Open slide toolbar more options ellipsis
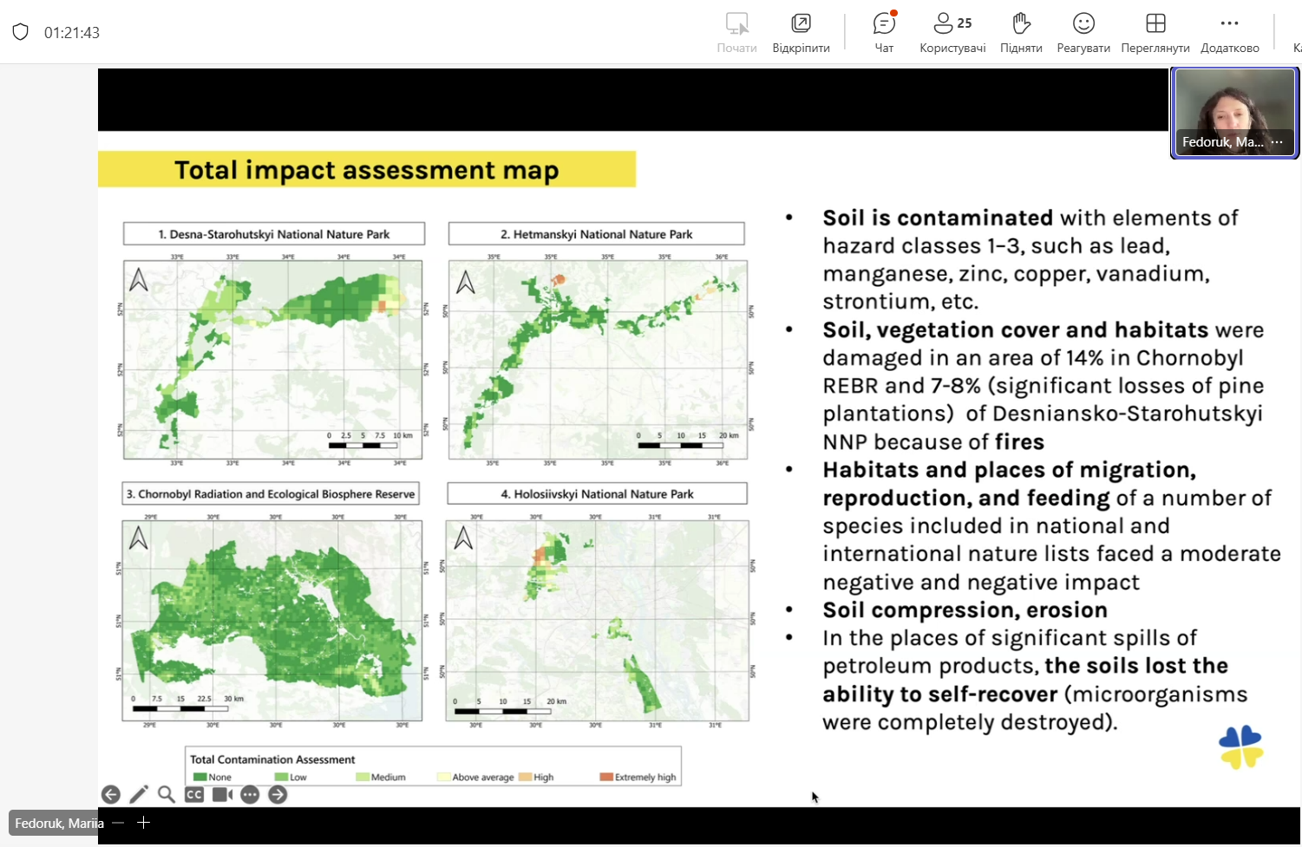This screenshot has height=847, width=1302. coord(250,795)
